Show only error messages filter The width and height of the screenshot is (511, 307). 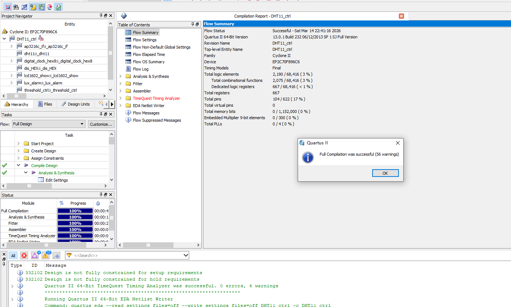24,255
